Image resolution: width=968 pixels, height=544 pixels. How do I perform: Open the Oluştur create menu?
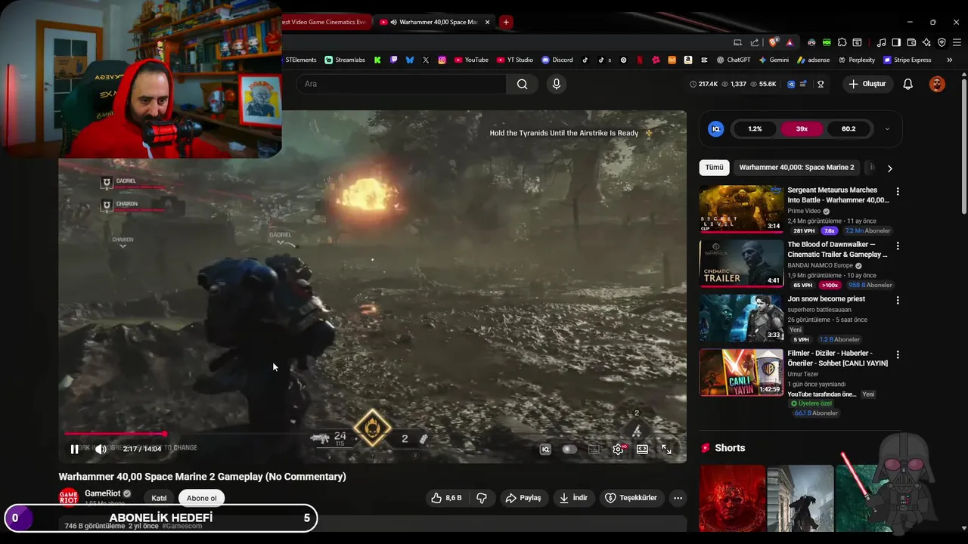coord(867,84)
